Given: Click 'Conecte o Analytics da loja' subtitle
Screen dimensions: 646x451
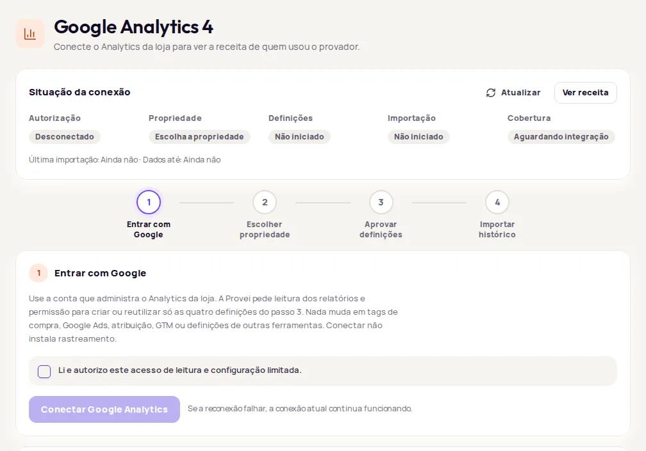Looking at the screenshot, I should tap(206, 47).
